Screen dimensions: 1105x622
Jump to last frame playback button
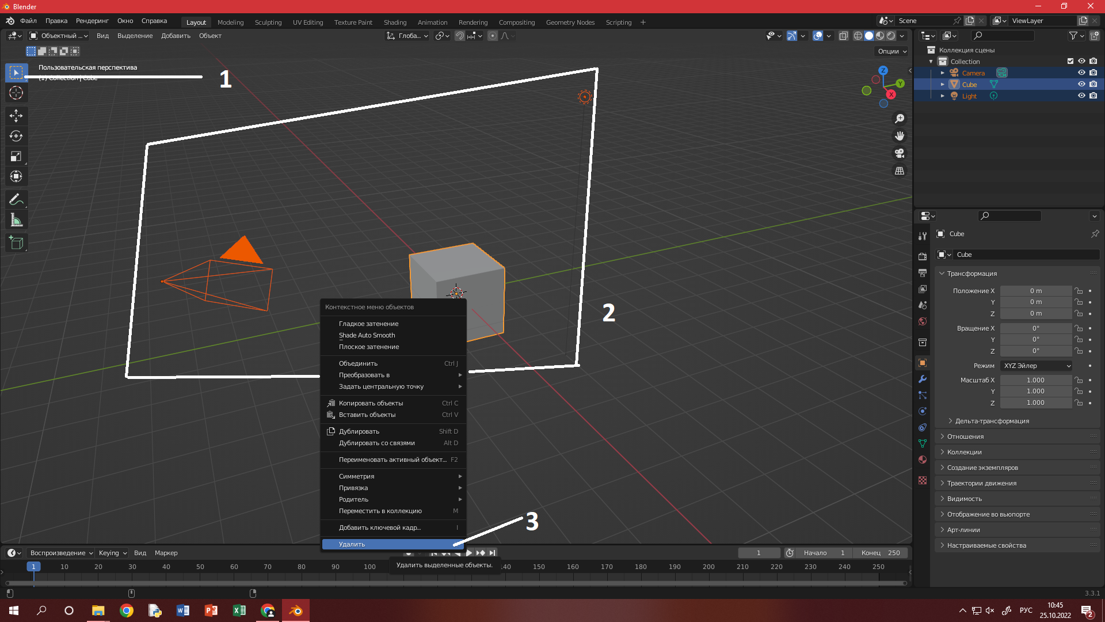[492, 553]
